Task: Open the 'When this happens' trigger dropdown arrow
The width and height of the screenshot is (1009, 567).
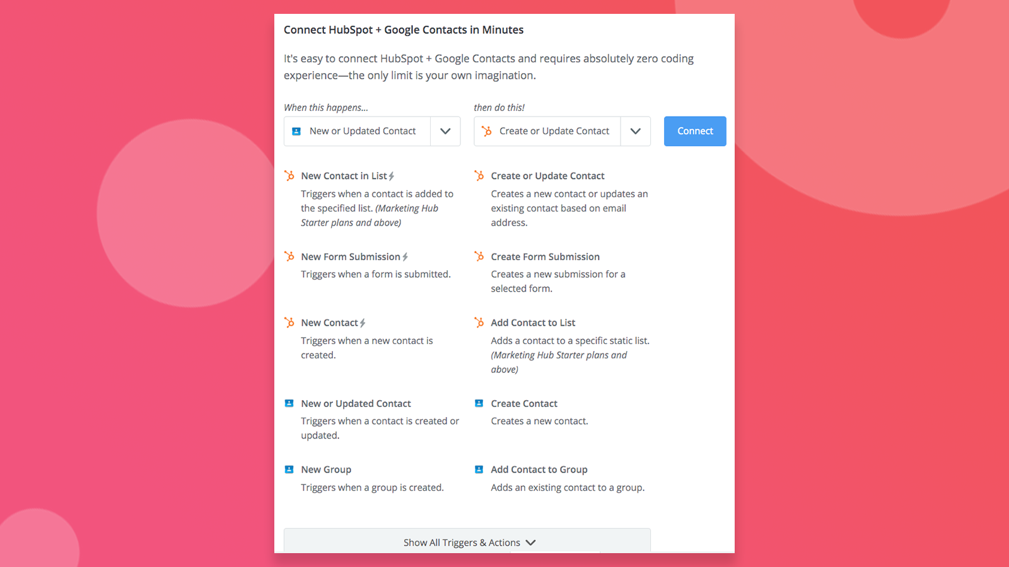Action: click(445, 131)
